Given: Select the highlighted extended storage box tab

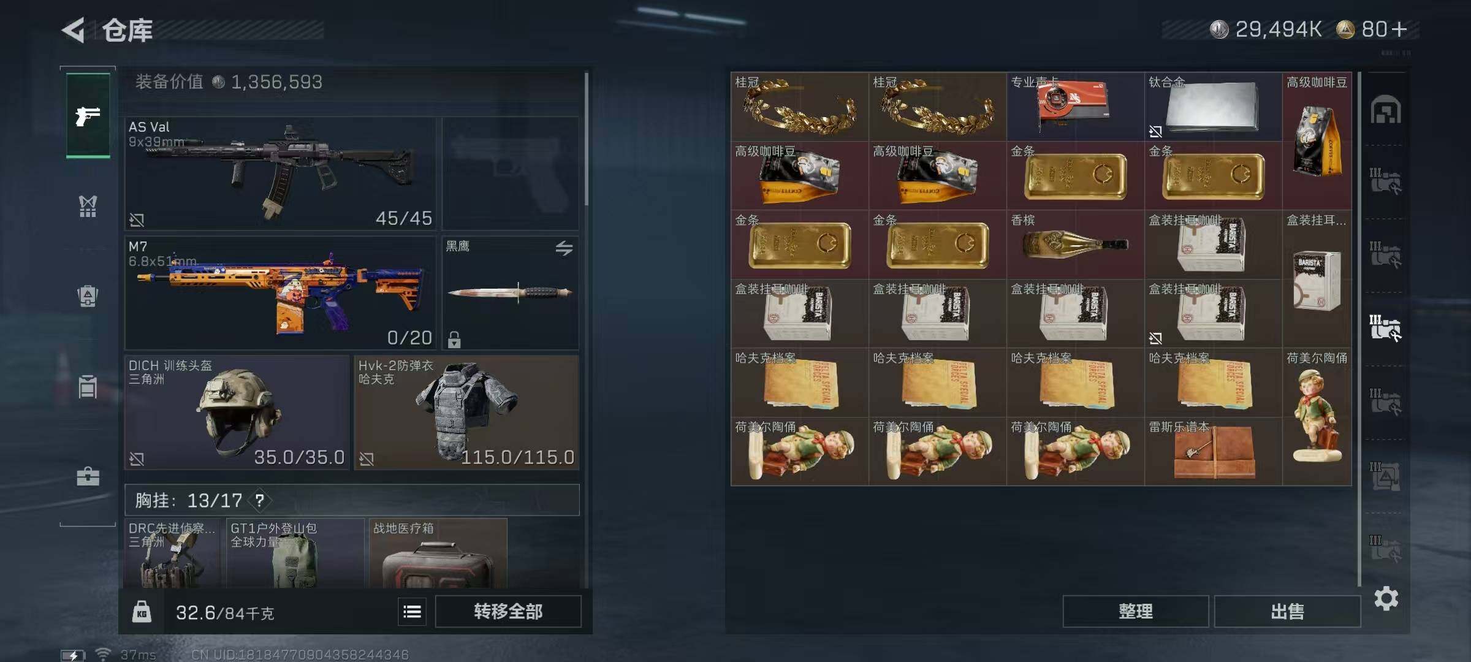Looking at the screenshot, I should coord(1385,328).
